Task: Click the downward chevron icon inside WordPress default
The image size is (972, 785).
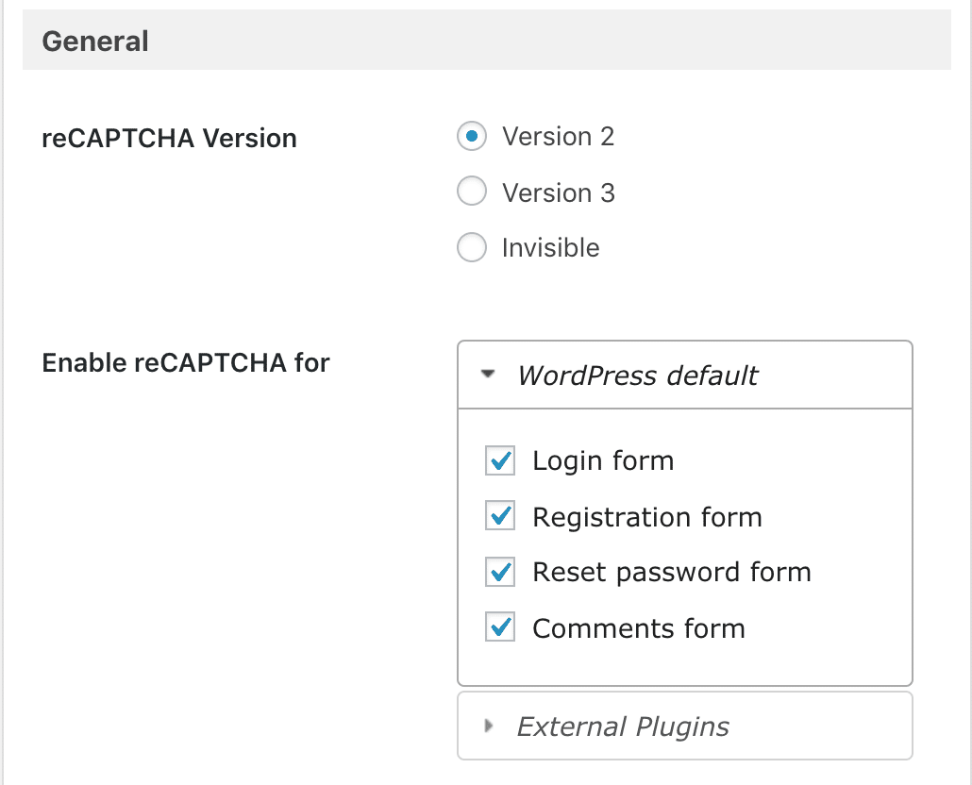Action: [x=489, y=375]
